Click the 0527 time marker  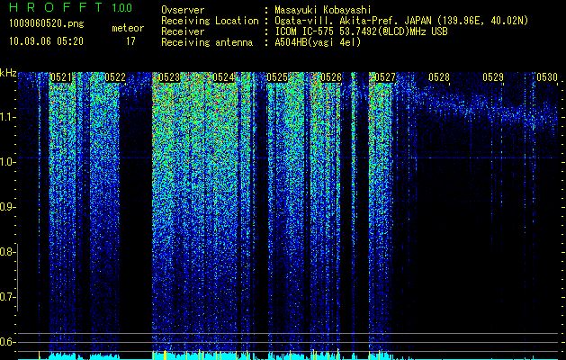385,77
